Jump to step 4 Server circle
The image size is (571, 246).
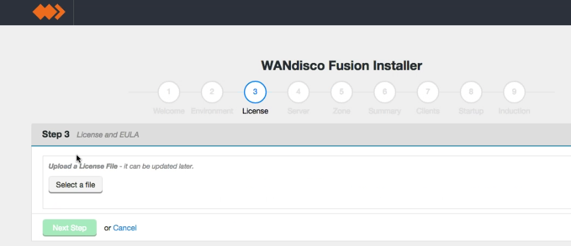(298, 92)
